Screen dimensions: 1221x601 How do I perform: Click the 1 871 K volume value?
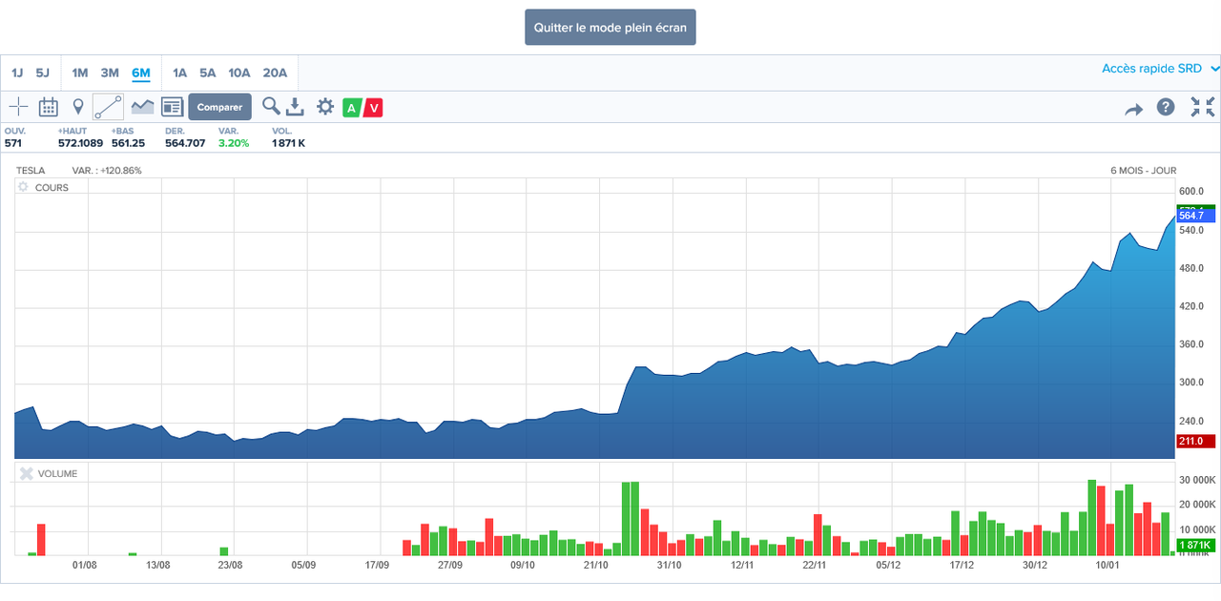288,143
